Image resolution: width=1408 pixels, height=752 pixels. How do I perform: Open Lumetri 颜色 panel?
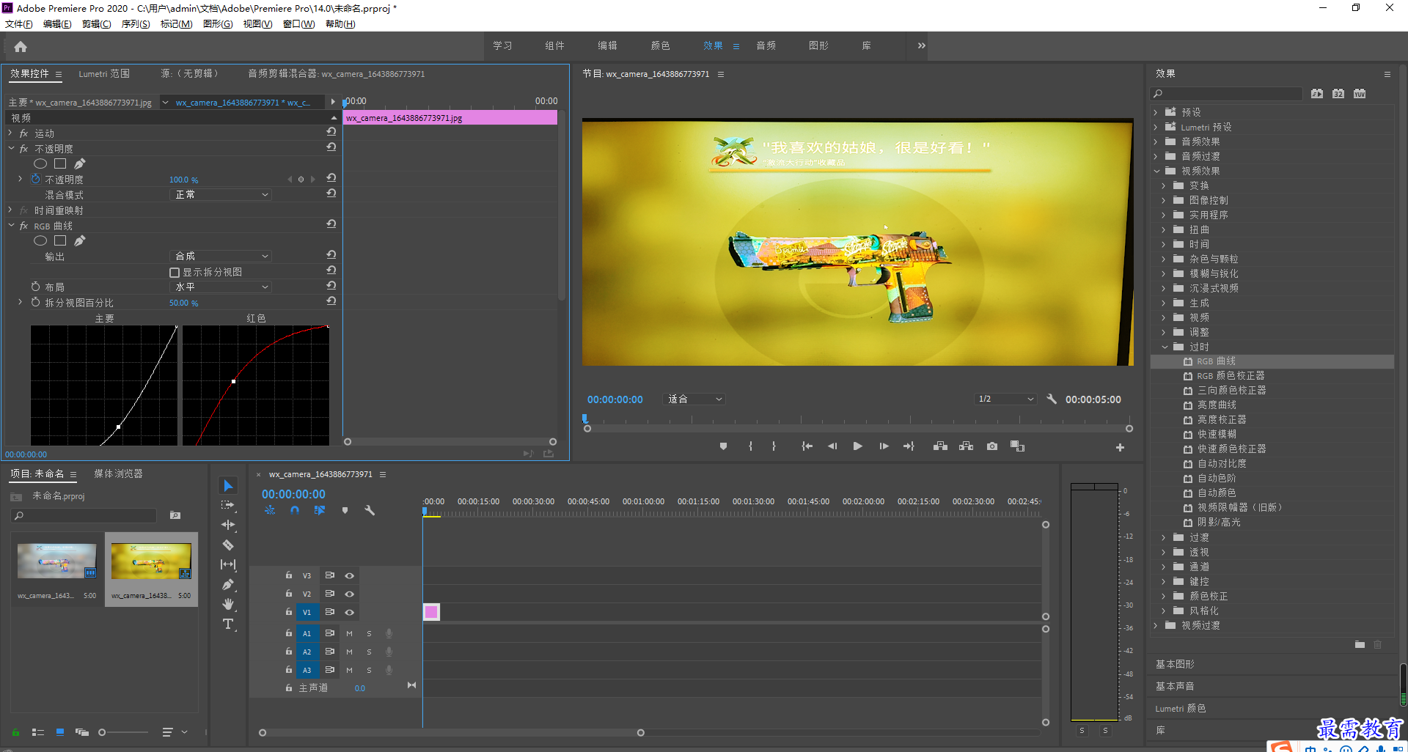[1181, 709]
